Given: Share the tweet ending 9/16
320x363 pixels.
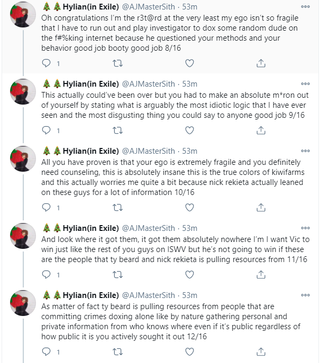Looking at the screenshot, I should 261,130.
